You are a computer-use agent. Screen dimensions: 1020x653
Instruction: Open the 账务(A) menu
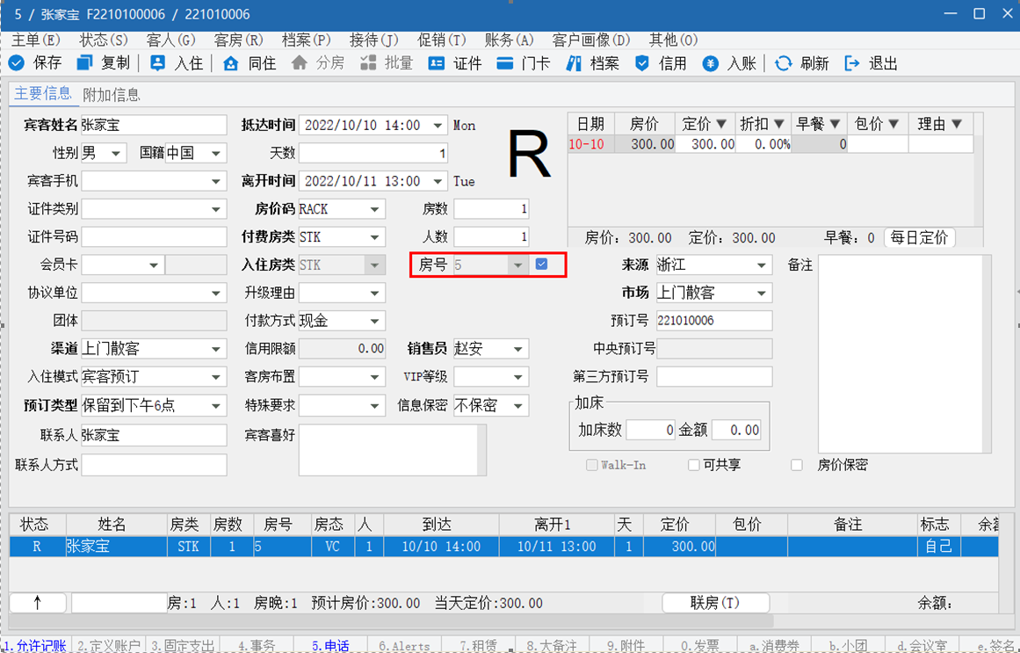pos(509,40)
